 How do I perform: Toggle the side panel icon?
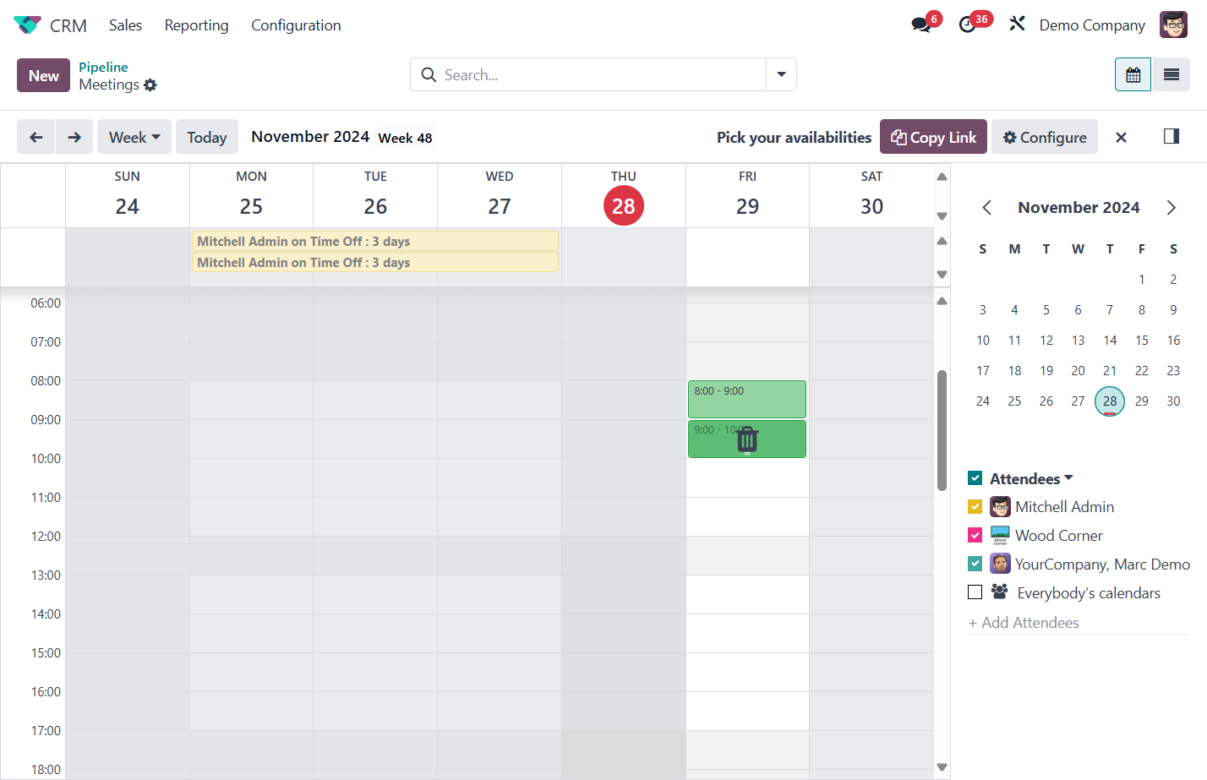pyautogui.click(x=1171, y=136)
